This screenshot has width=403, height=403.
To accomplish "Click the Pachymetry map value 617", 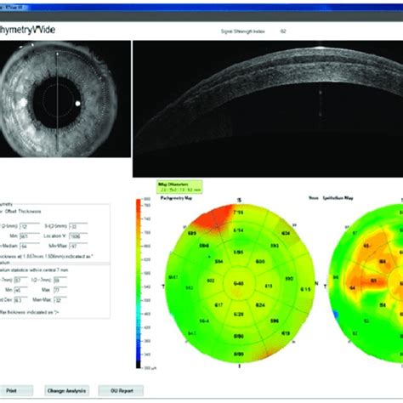I will [219, 305].
